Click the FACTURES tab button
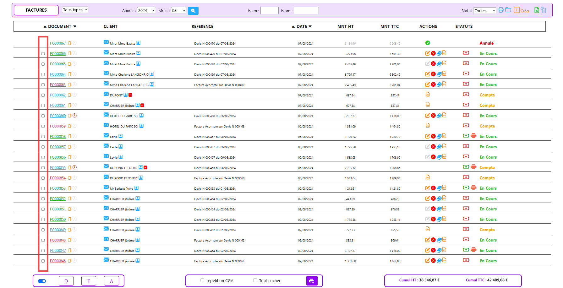Image resolution: width=563 pixels, height=288 pixels. pos(36,10)
